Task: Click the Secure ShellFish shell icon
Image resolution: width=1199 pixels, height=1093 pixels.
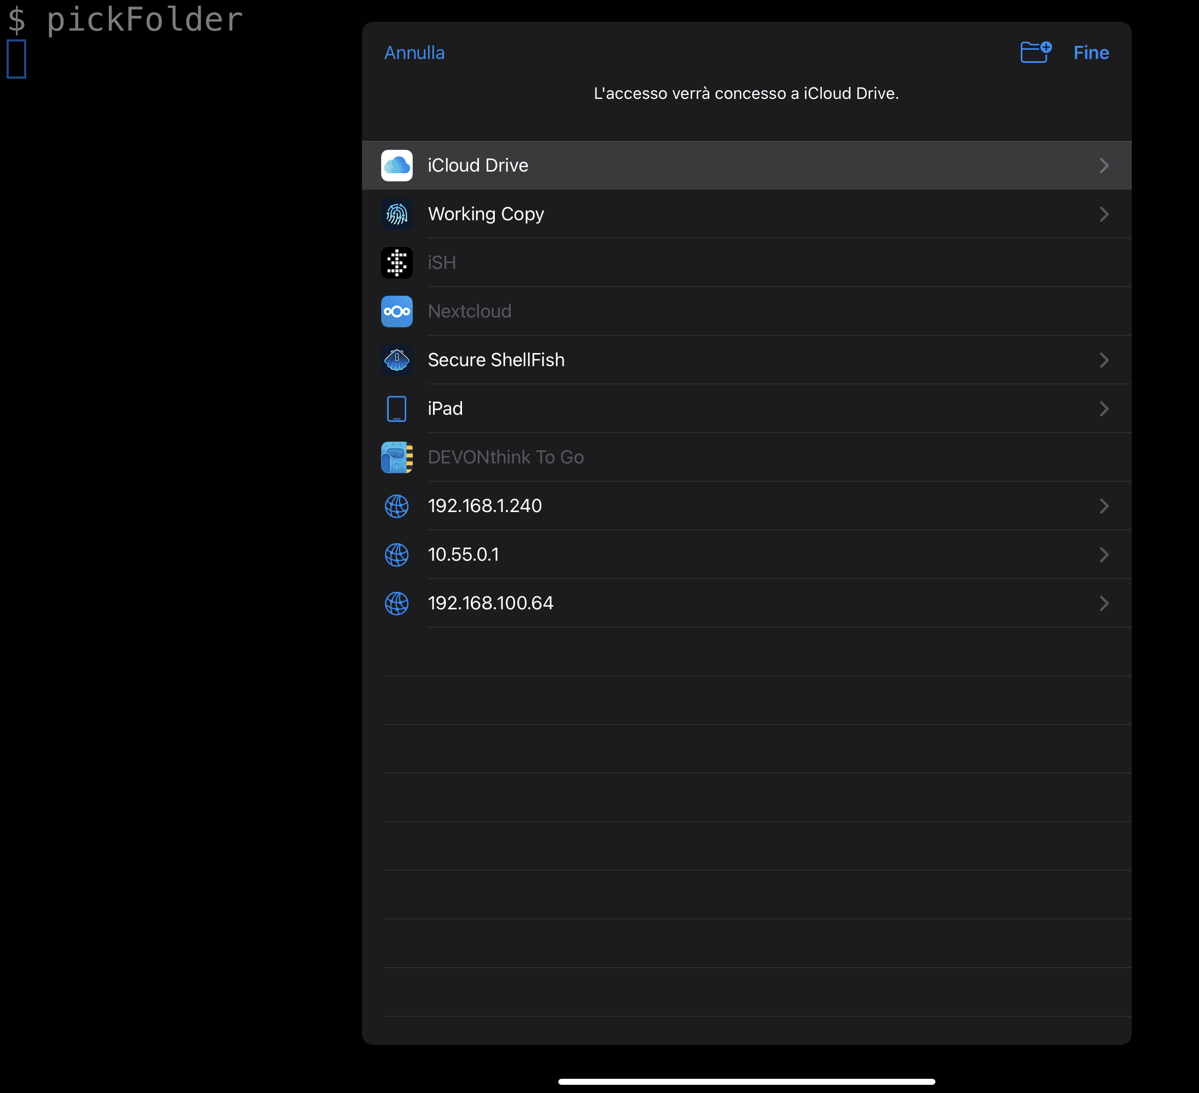Action: pyautogui.click(x=397, y=360)
